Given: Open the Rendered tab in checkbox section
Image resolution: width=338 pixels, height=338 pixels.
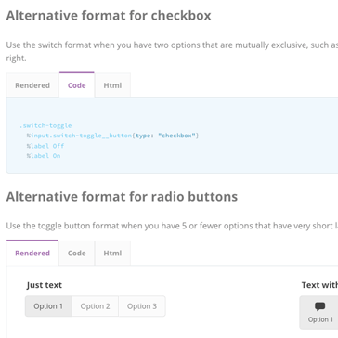Looking at the screenshot, I should click(x=32, y=85).
